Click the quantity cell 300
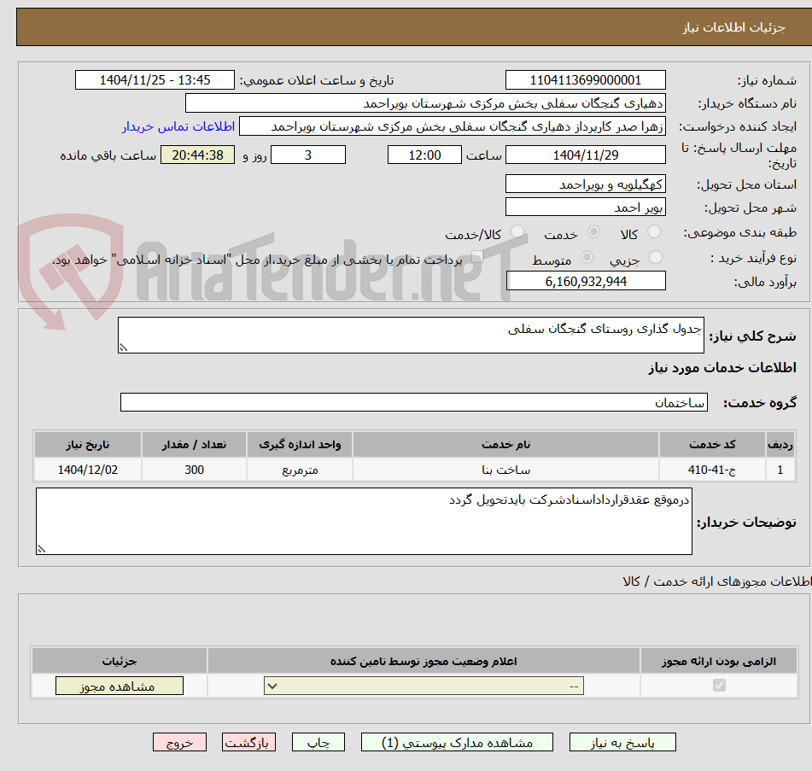Image resolution: width=812 pixels, height=771 pixels. point(194,470)
